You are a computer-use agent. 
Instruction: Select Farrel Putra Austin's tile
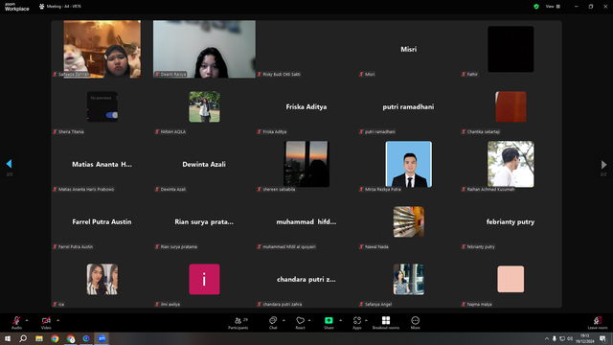[x=102, y=221]
